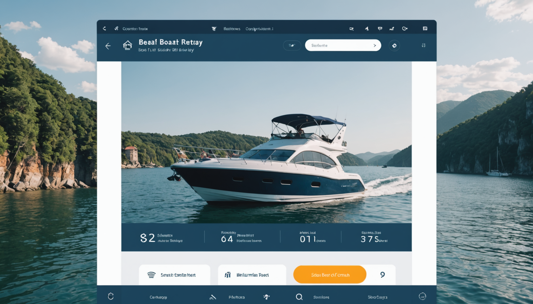Click the arrow inside the search field
Viewport: 533px width, 304px height.
point(375,45)
